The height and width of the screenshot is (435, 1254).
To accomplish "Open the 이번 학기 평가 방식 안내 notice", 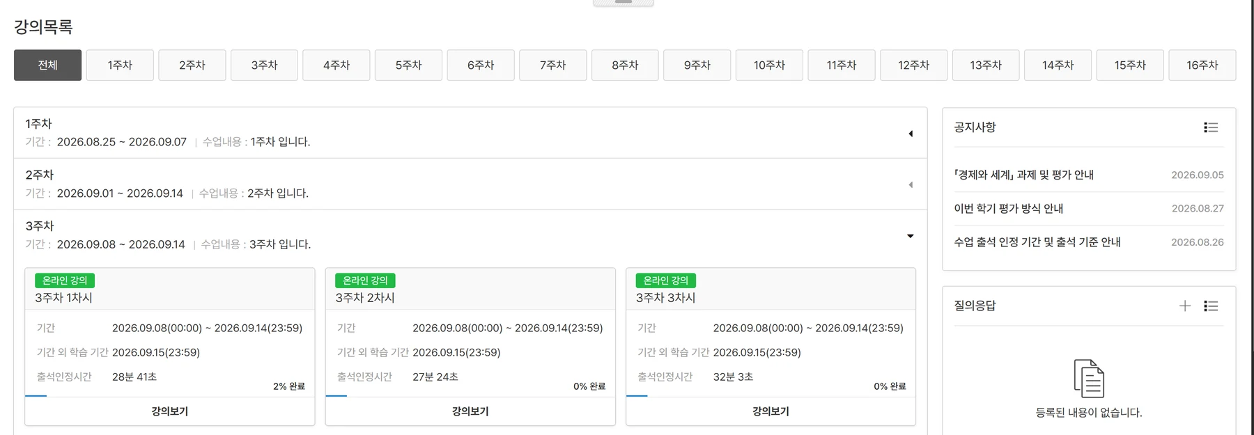I will pos(1009,208).
